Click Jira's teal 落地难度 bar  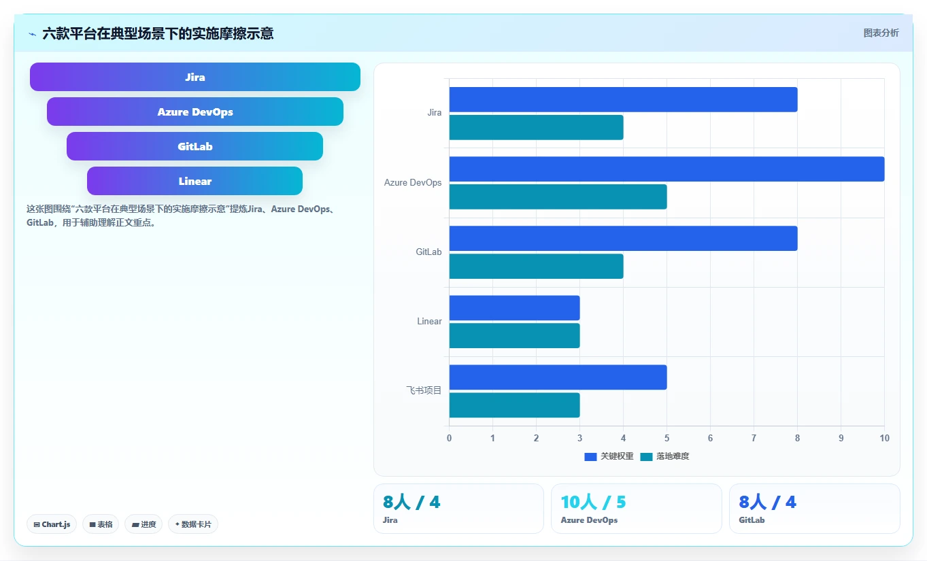(536, 127)
